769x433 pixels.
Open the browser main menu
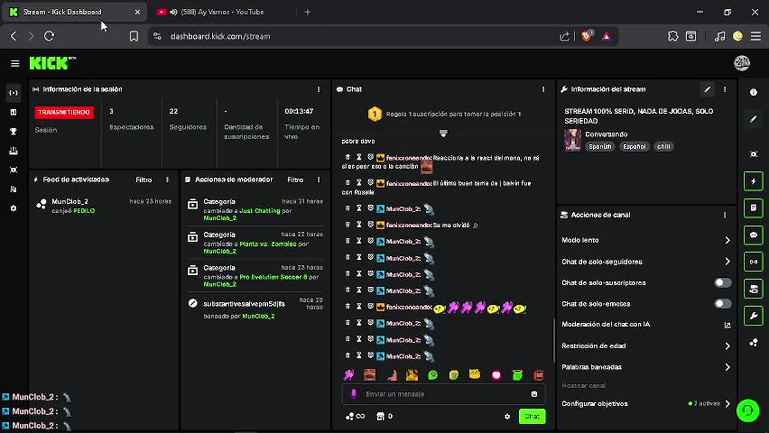pyautogui.click(x=756, y=36)
